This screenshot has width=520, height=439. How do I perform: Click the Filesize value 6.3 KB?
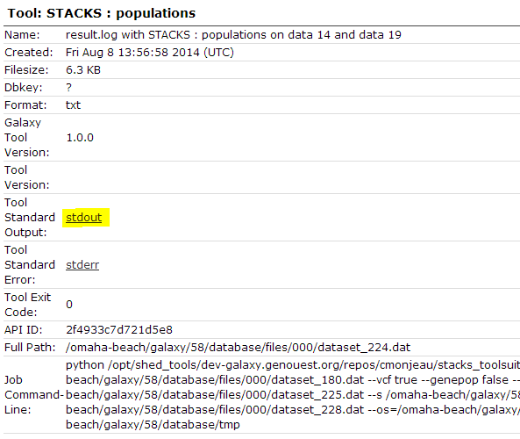point(83,70)
